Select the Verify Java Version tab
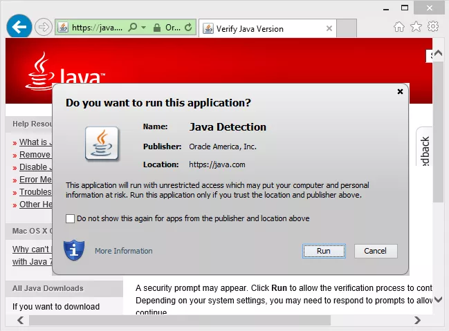 click(268, 28)
